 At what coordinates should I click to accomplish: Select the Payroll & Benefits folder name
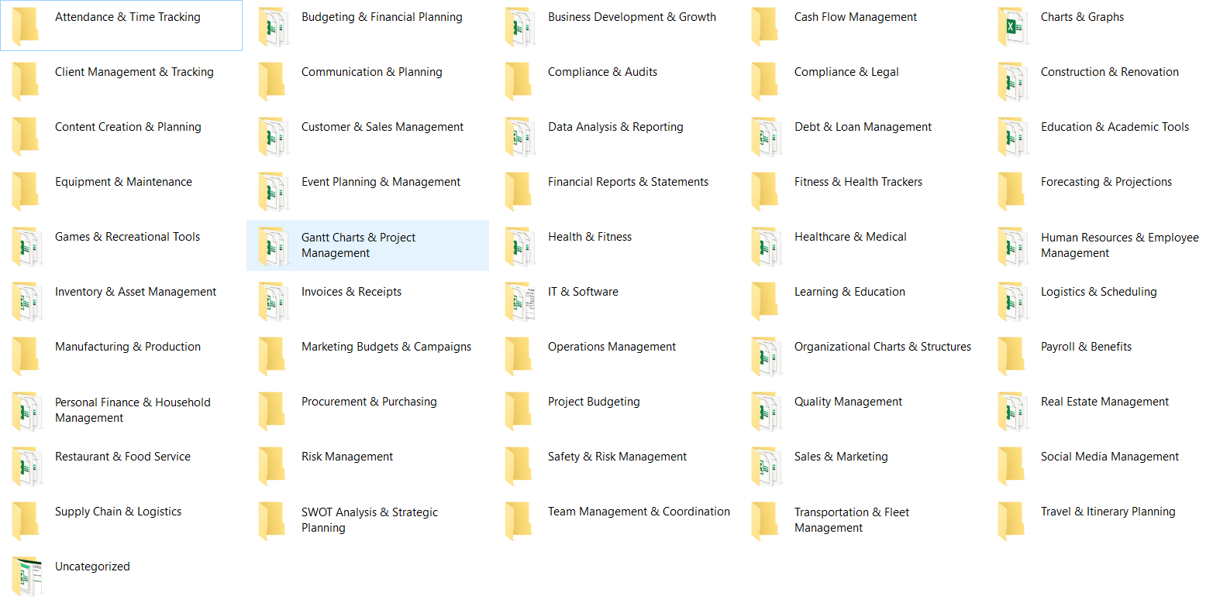click(x=1086, y=347)
